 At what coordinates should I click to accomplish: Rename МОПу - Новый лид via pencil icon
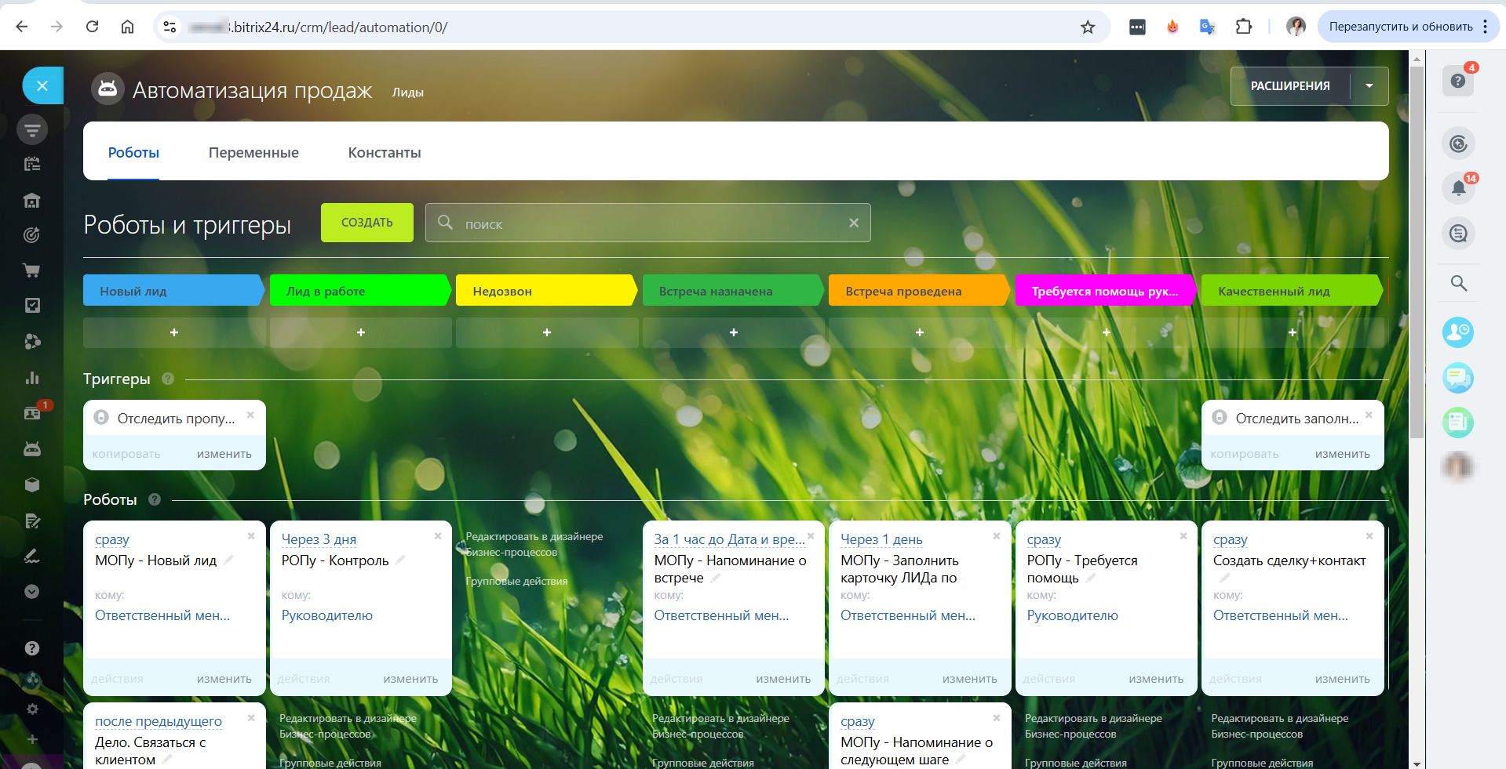click(x=228, y=560)
